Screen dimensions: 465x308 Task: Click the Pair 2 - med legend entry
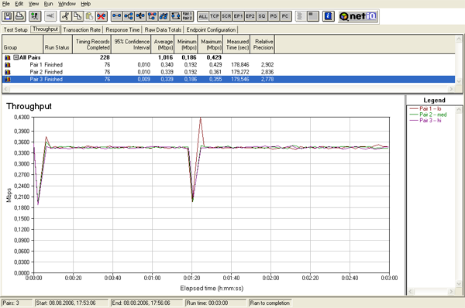point(432,115)
